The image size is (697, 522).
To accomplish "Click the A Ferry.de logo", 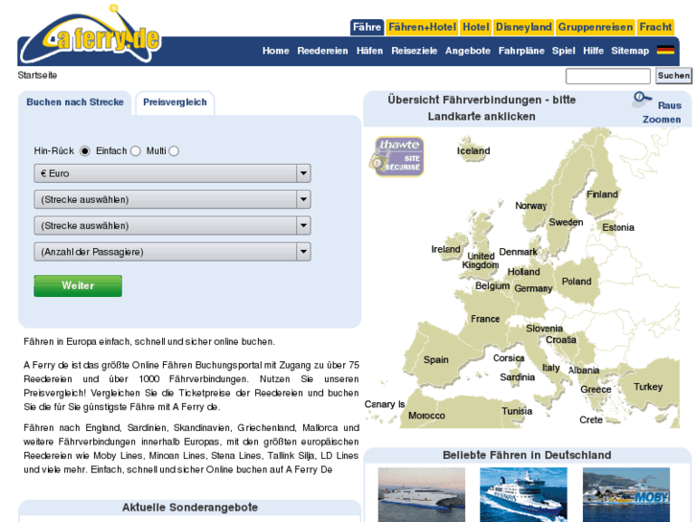I will [92, 36].
